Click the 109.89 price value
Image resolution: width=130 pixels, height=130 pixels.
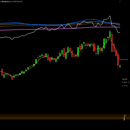[125, 79]
